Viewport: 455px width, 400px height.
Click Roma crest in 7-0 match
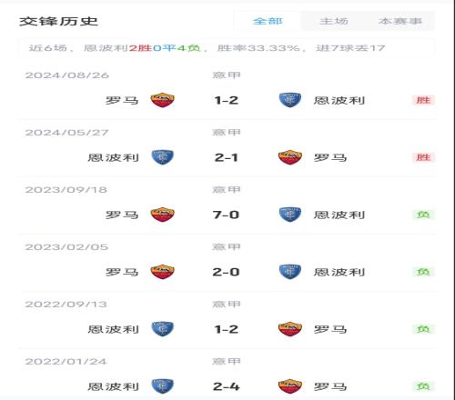click(163, 215)
